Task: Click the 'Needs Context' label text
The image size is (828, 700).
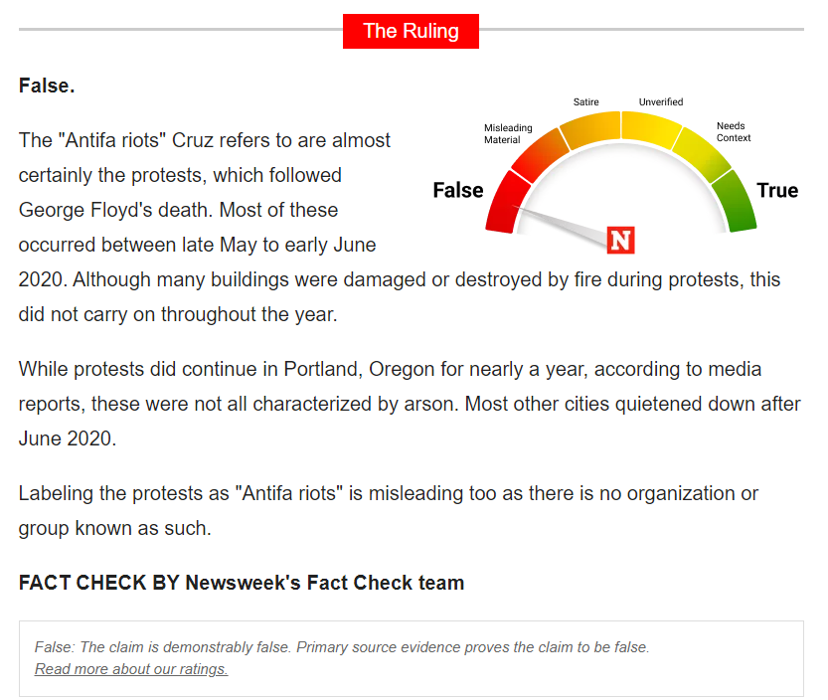Action: (x=734, y=131)
